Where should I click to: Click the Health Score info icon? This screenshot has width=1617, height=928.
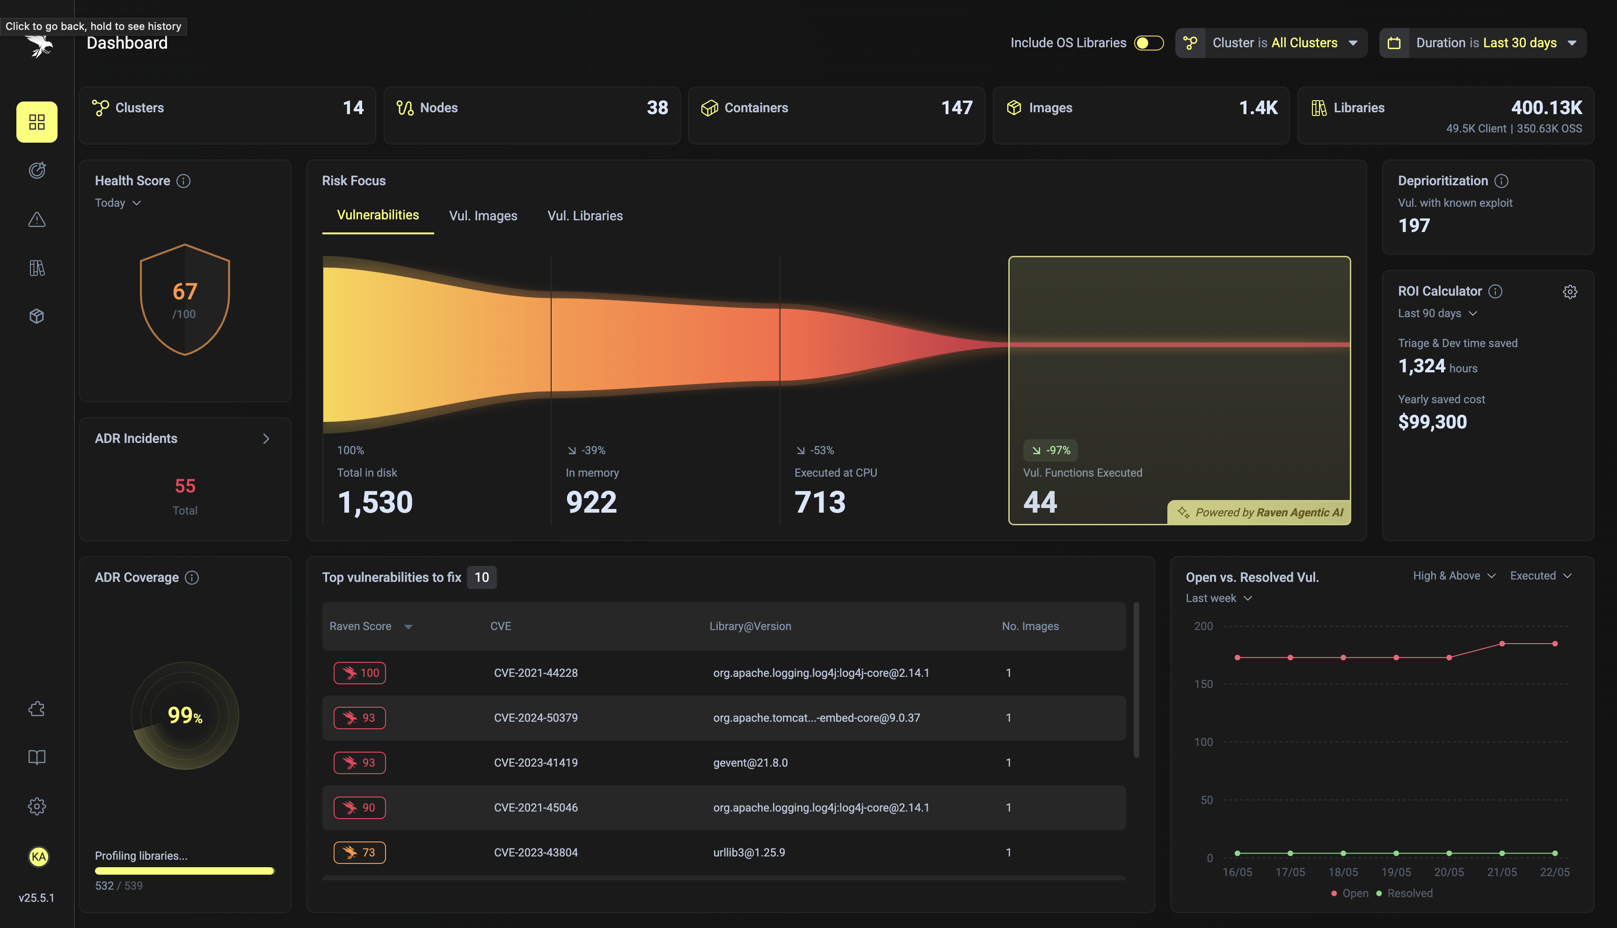coord(183,181)
